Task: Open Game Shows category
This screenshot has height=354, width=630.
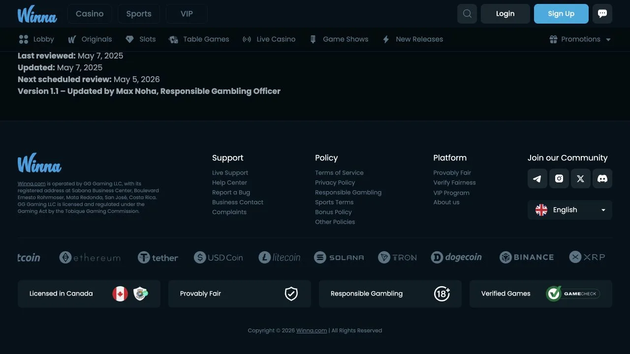Action: [x=338, y=39]
